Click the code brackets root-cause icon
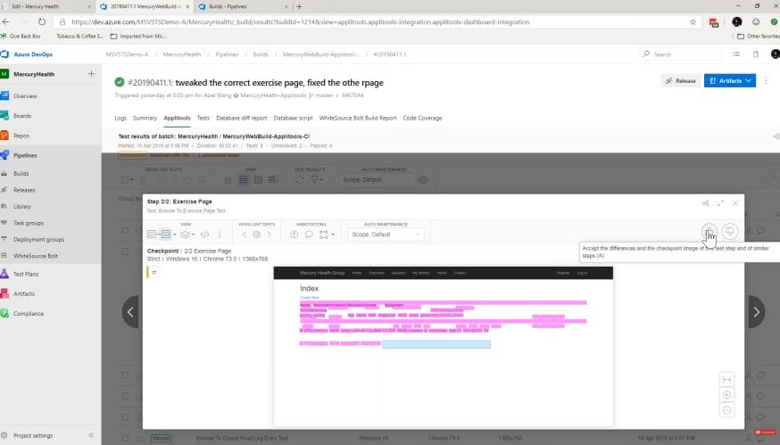 click(205, 235)
